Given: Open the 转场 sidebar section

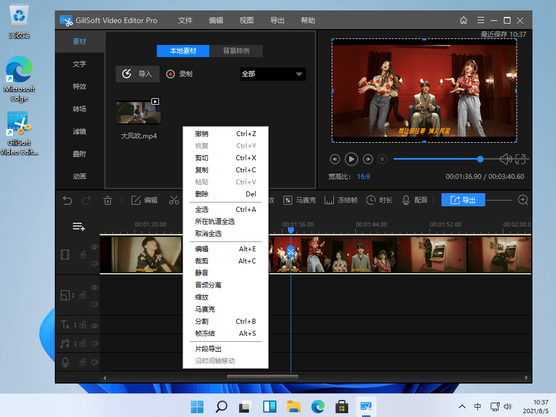Looking at the screenshot, I should pos(80,109).
